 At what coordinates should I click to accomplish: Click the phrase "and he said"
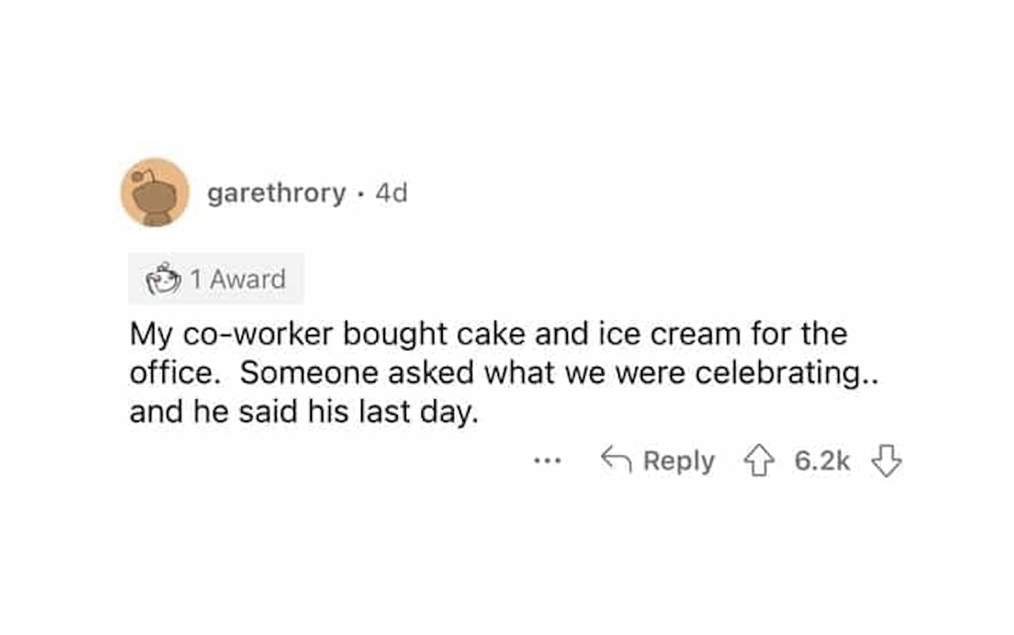(x=213, y=412)
